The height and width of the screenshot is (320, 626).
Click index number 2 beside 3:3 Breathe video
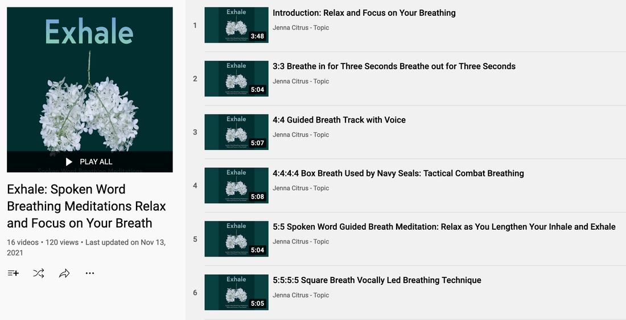(195, 79)
